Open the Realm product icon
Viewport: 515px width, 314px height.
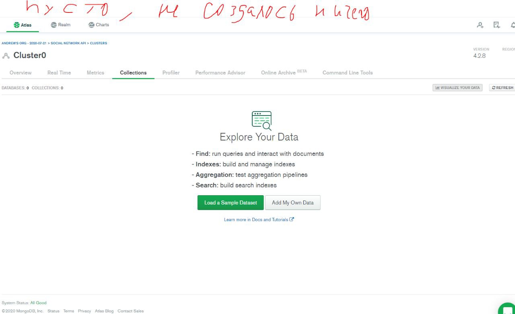(54, 25)
